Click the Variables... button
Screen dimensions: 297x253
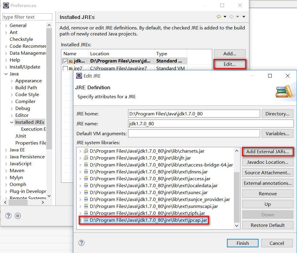point(277,133)
